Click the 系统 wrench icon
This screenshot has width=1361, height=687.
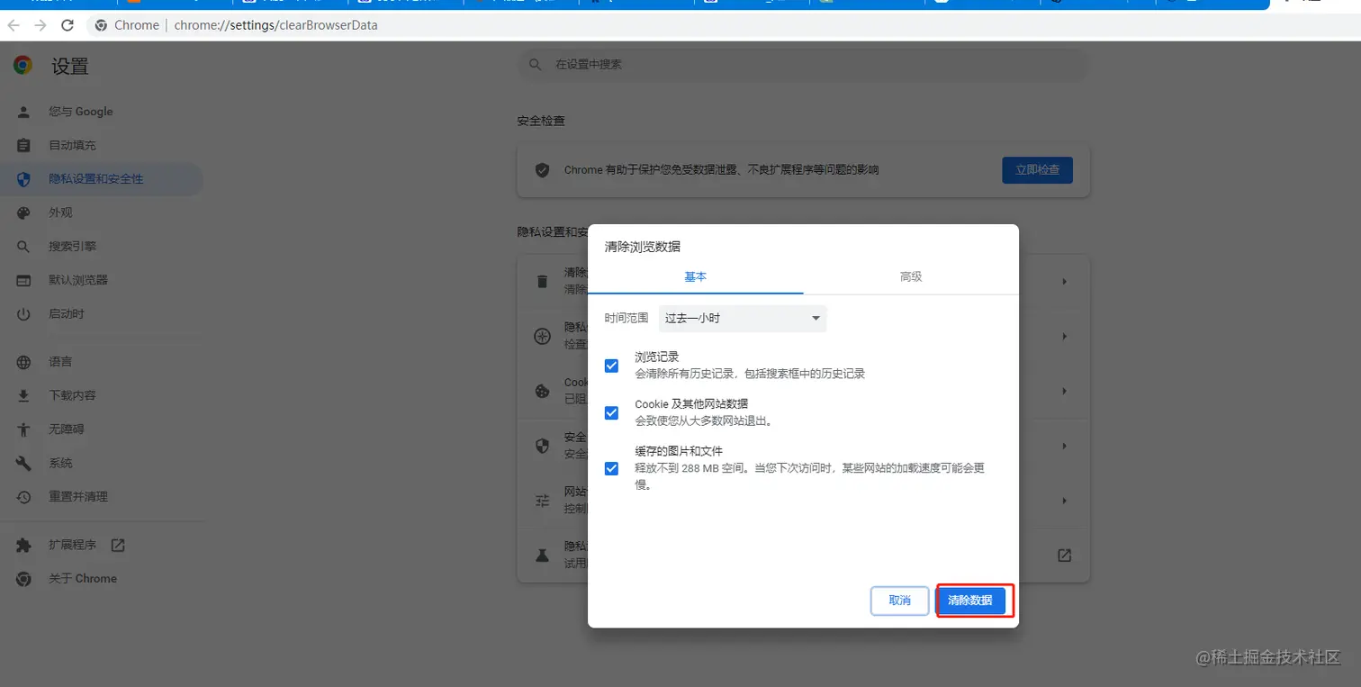(x=23, y=461)
